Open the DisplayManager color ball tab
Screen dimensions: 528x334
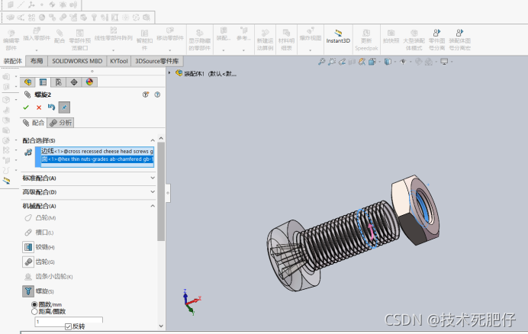click(89, 82)
